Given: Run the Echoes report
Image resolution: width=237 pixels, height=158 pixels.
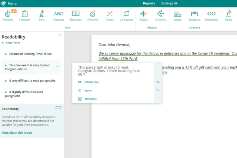Looking at the screenshot, I should [x=143, y=16].
